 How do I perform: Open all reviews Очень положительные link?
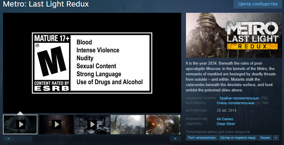point(236,103)
